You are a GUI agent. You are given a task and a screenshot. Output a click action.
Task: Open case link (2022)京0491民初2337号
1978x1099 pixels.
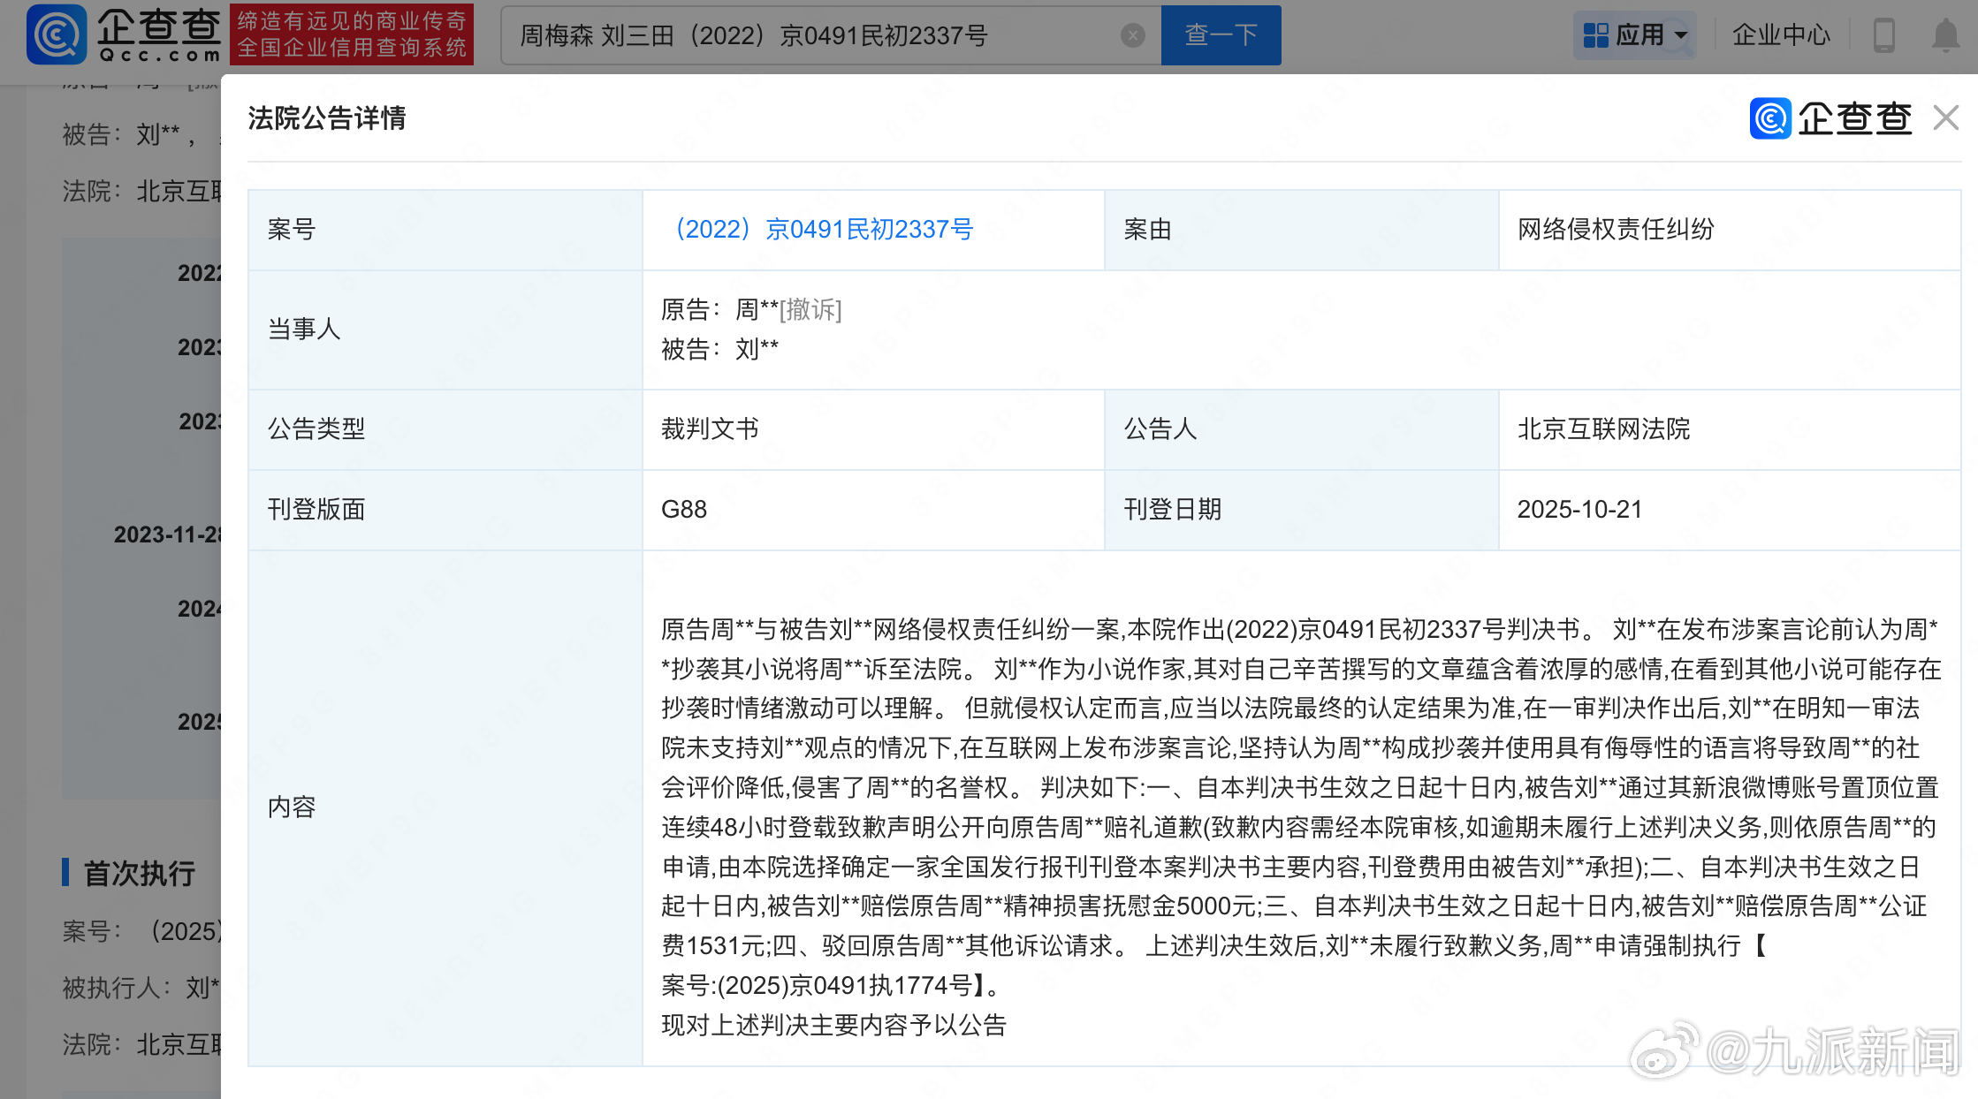click(x=824, y=230)
